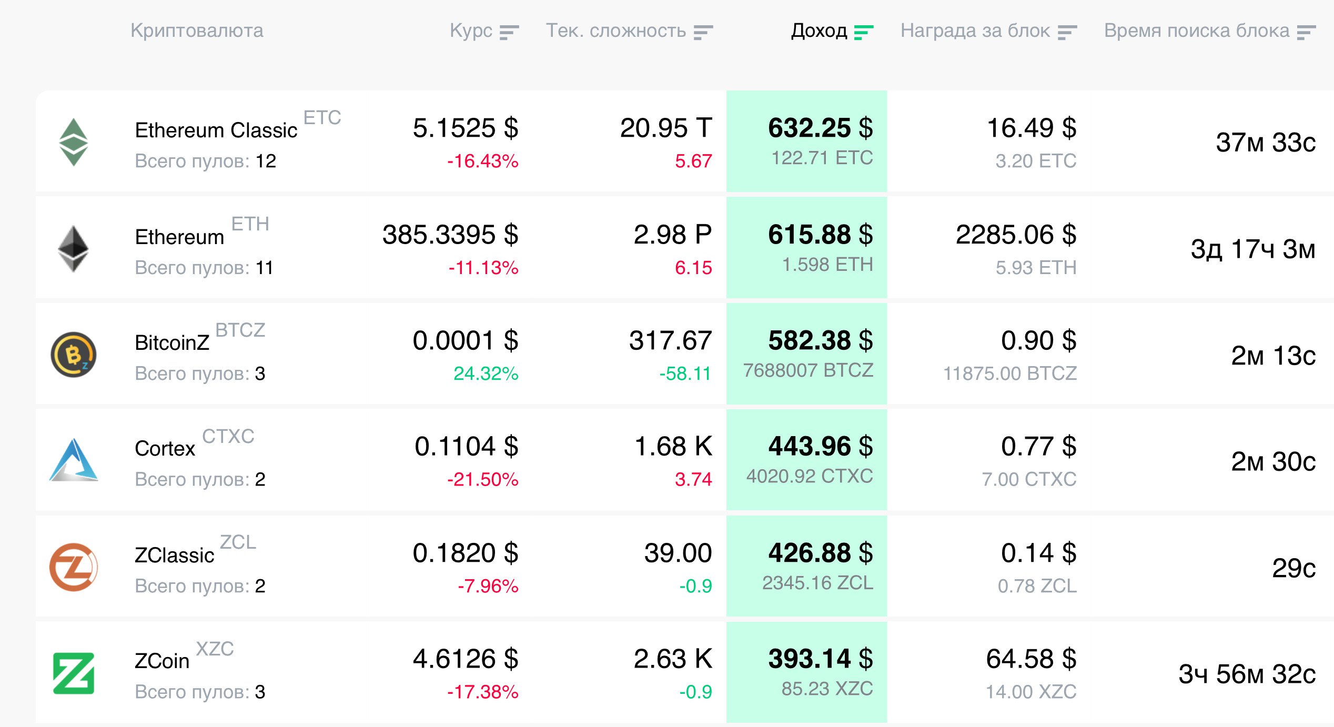This screenshot has width=1334, height=727.
Task: Click the 16.49 $ block reward
Action: [1032, 128]
